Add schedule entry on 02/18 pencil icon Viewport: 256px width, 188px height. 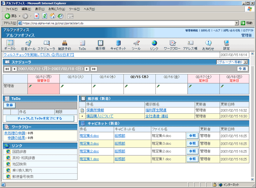tap(222, 86)
